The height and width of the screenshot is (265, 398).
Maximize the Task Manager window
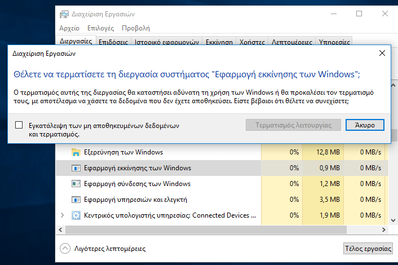(359, 14)
